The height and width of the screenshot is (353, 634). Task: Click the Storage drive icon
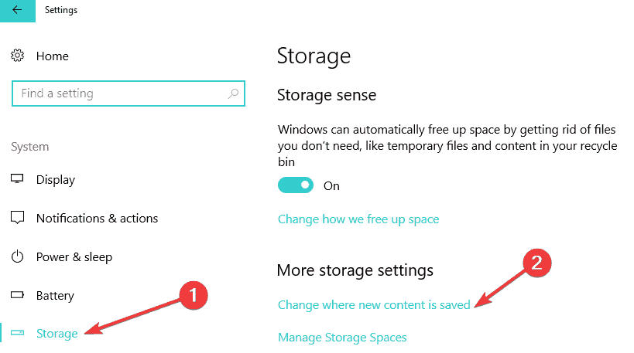click(18, 334)
